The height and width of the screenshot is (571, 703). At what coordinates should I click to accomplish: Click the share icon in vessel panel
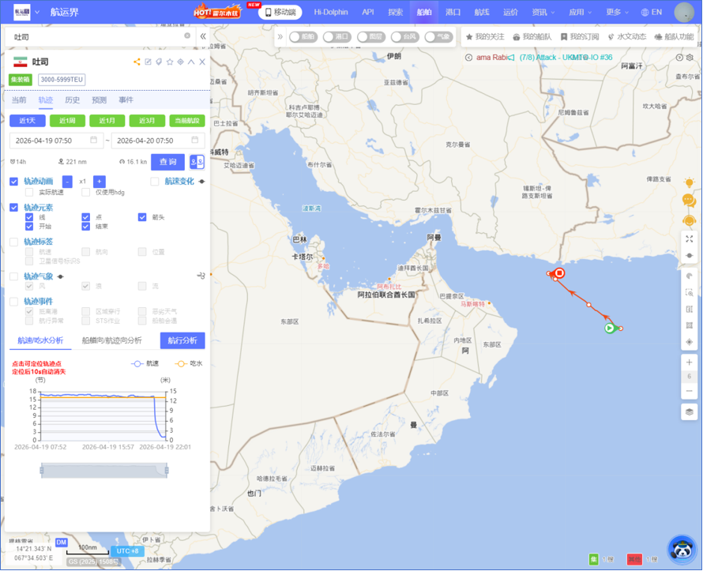click(x=137, y=62)
